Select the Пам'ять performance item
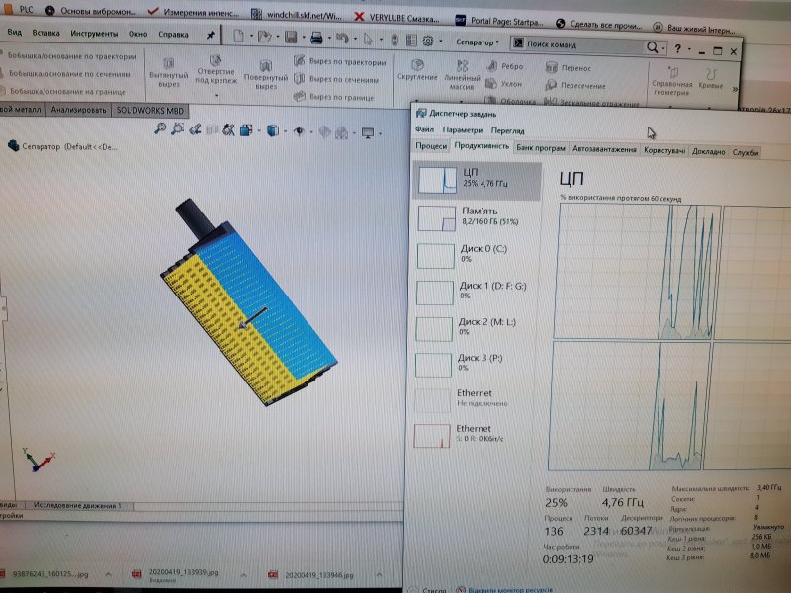The height and width of the screenshot is (593, 791). point(477,217)
